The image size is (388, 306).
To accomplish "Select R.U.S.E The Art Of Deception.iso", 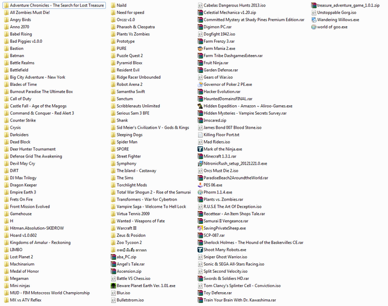I will tap(232, 206).
